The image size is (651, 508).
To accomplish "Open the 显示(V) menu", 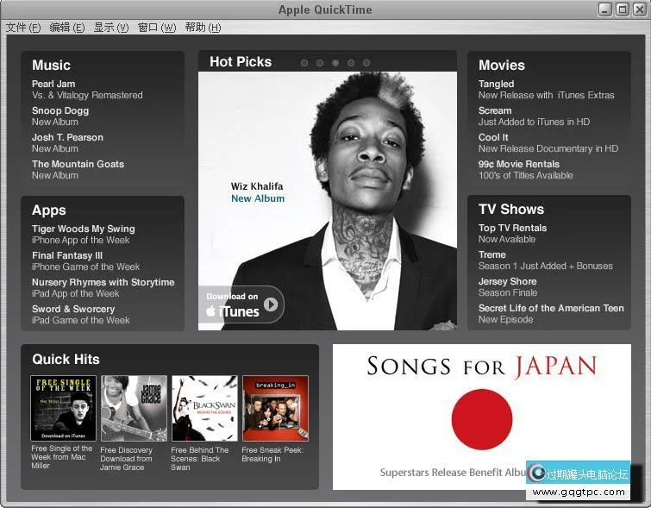I will click(x=111, y=28).
